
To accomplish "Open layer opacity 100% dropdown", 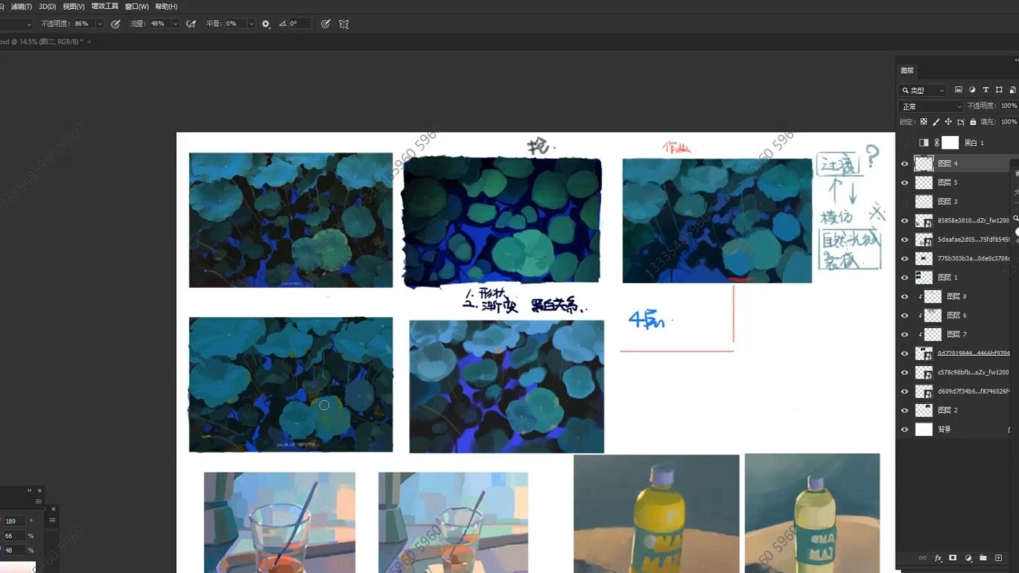I will (1009, 106).
